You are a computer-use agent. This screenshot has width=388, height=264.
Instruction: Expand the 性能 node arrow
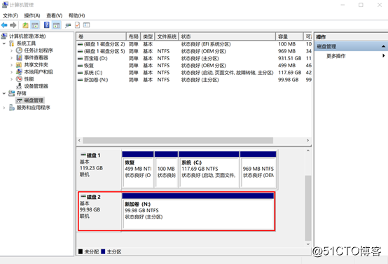(x=11, y=79)
